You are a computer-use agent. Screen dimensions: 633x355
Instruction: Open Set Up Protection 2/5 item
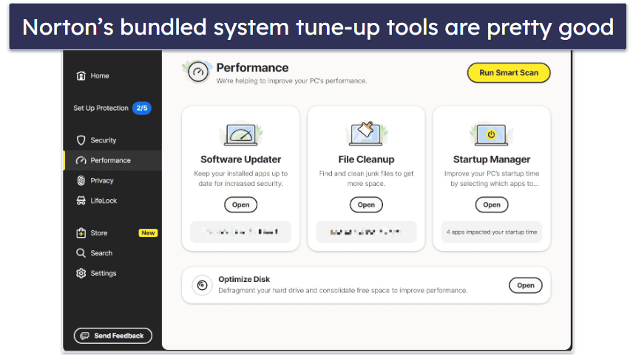(x=111, y=108)
